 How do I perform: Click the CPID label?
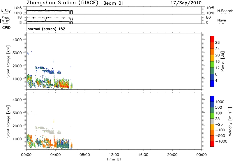point(6,28)
